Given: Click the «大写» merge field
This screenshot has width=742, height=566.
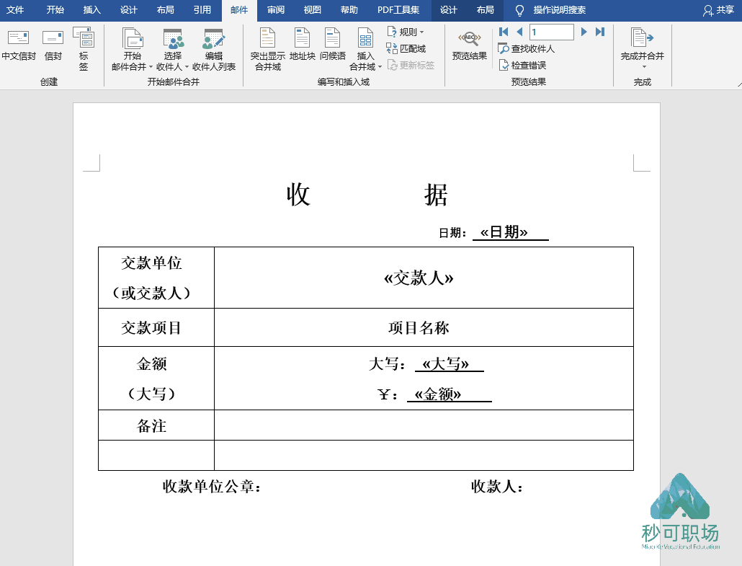Looking at the screenshot, I should click(445, 364).
